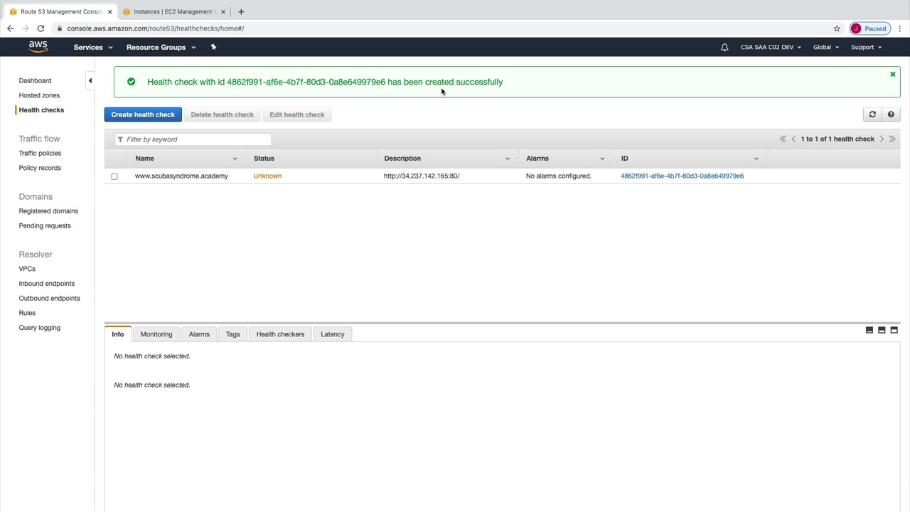
Task: Open the Resource Groups dropdown
Action: tap(161, 47)
